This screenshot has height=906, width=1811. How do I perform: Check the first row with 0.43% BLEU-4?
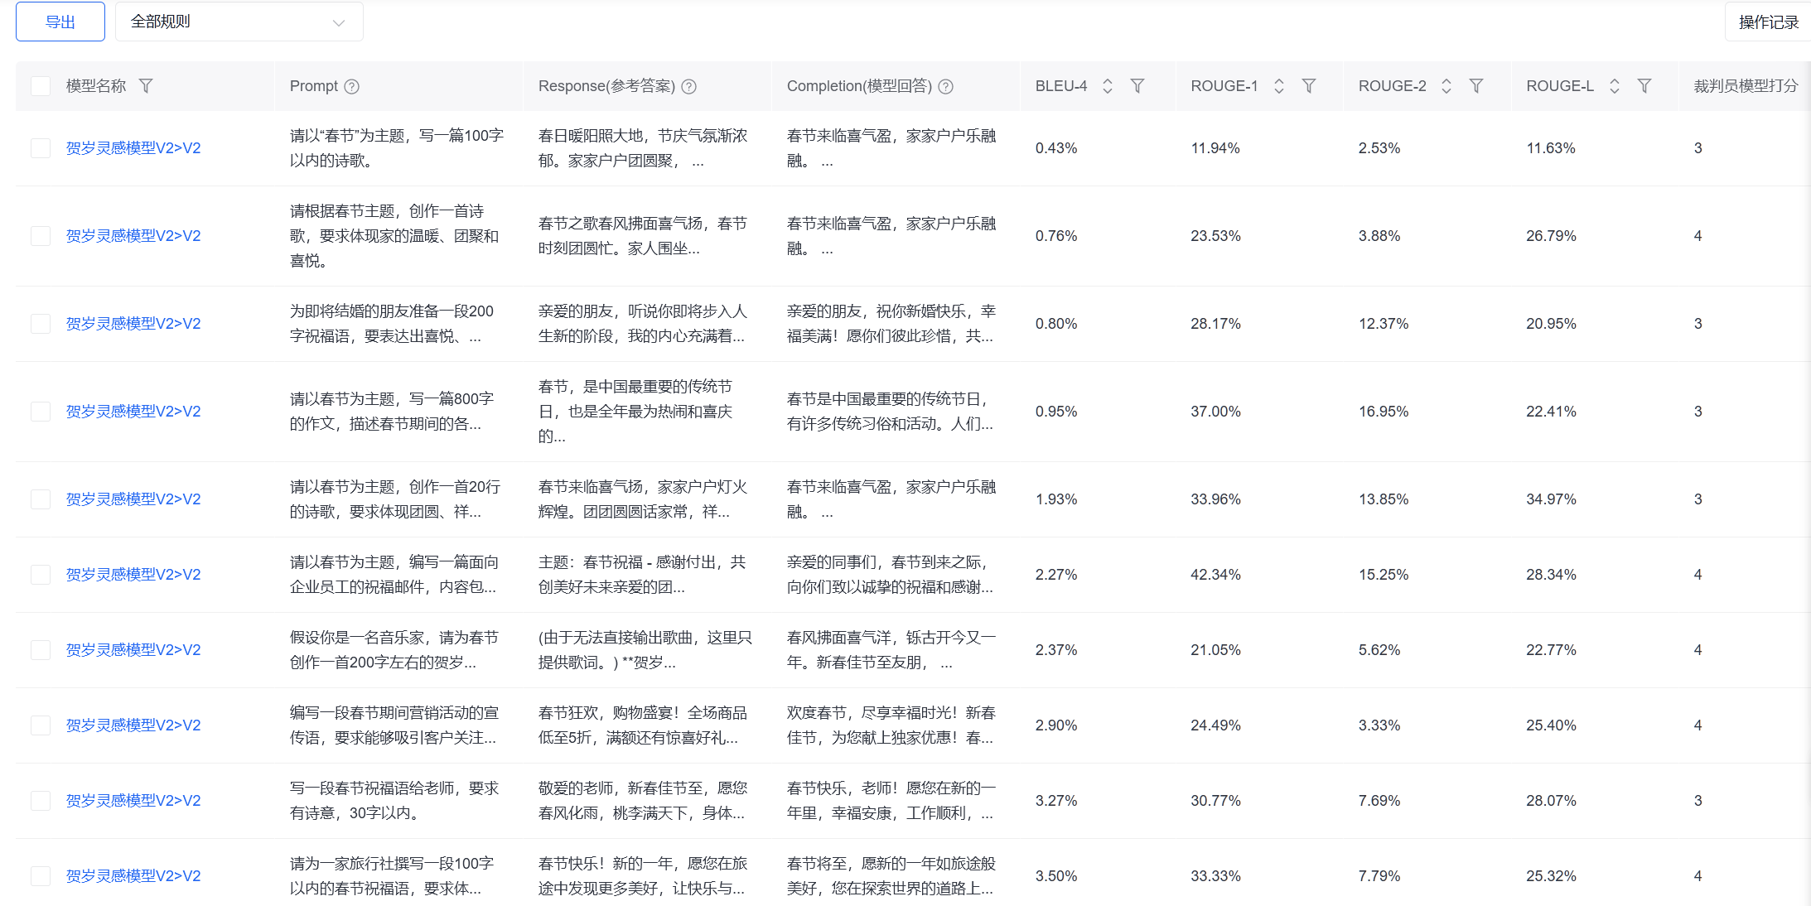tap(41, 148)
